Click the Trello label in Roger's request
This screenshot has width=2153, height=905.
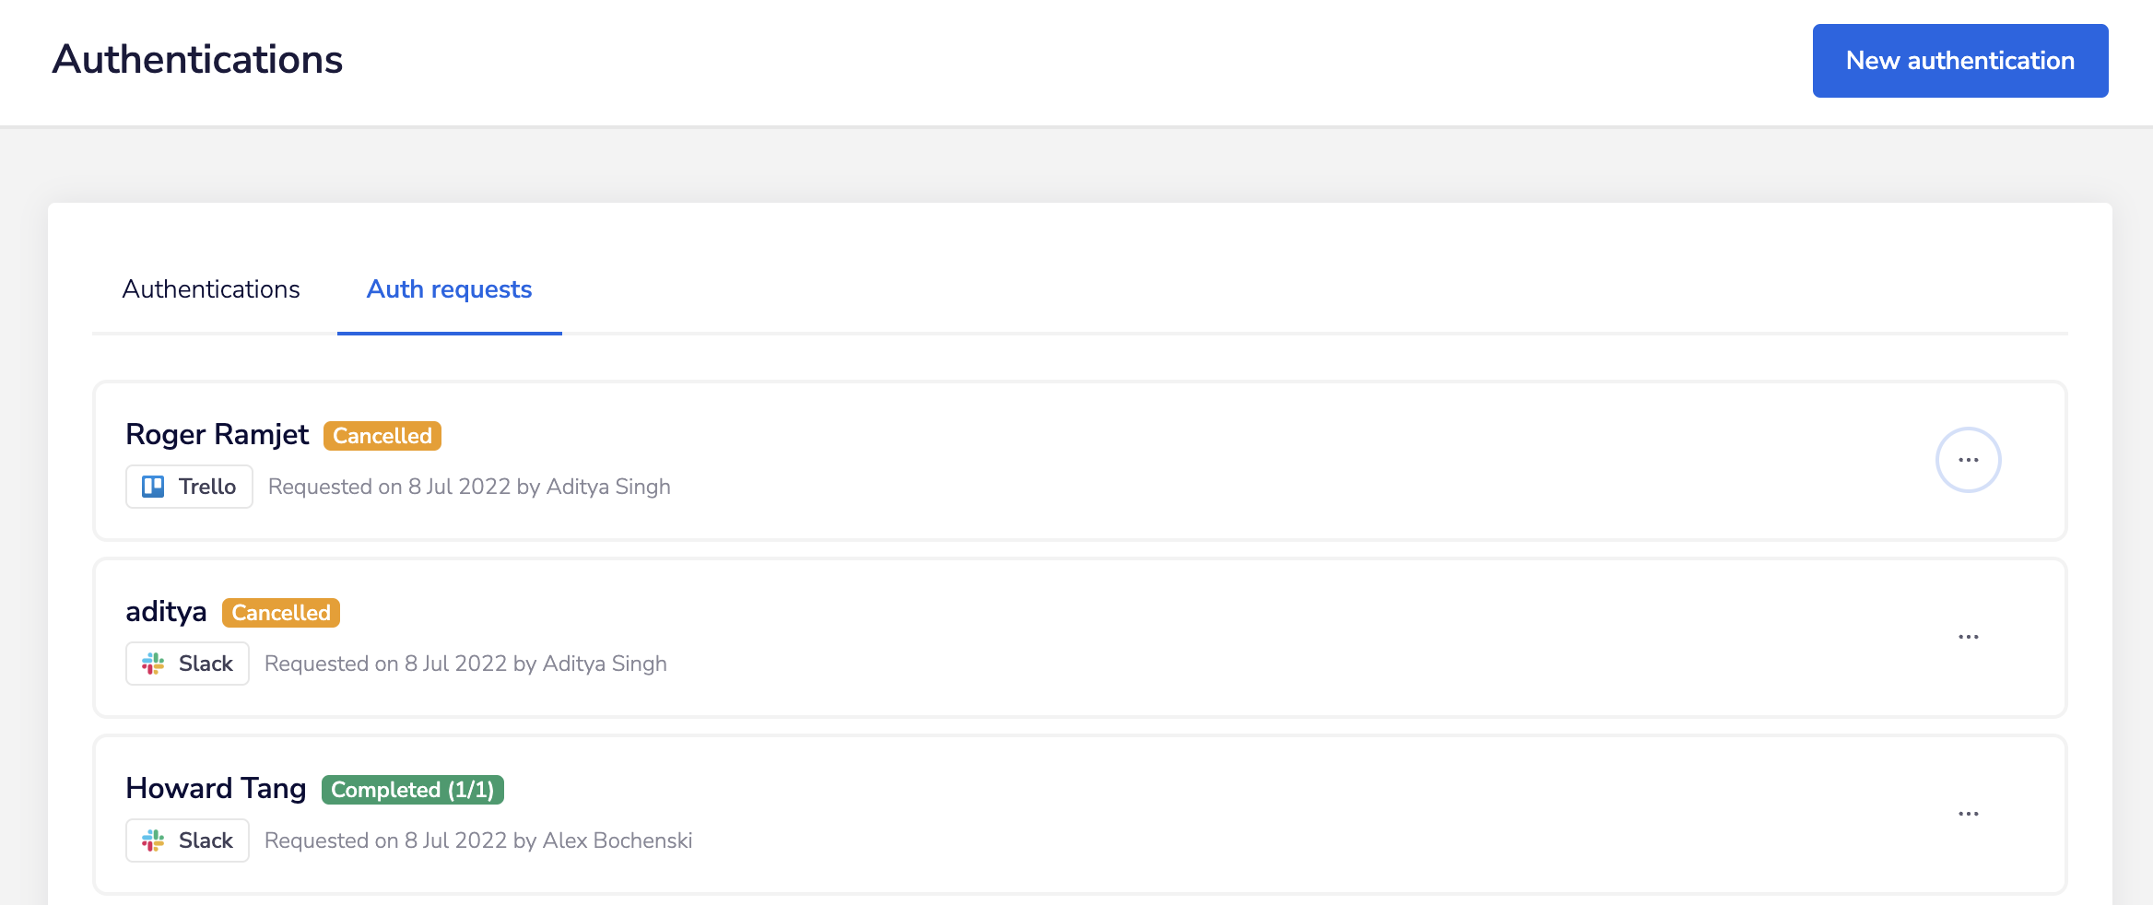pos(207,487)
